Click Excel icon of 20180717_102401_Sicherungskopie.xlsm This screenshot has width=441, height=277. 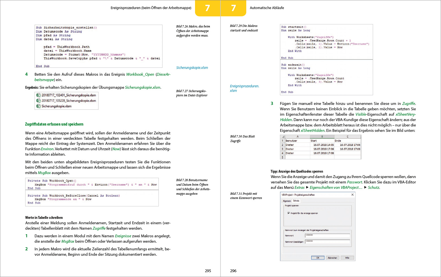click(x=38, y=95)
